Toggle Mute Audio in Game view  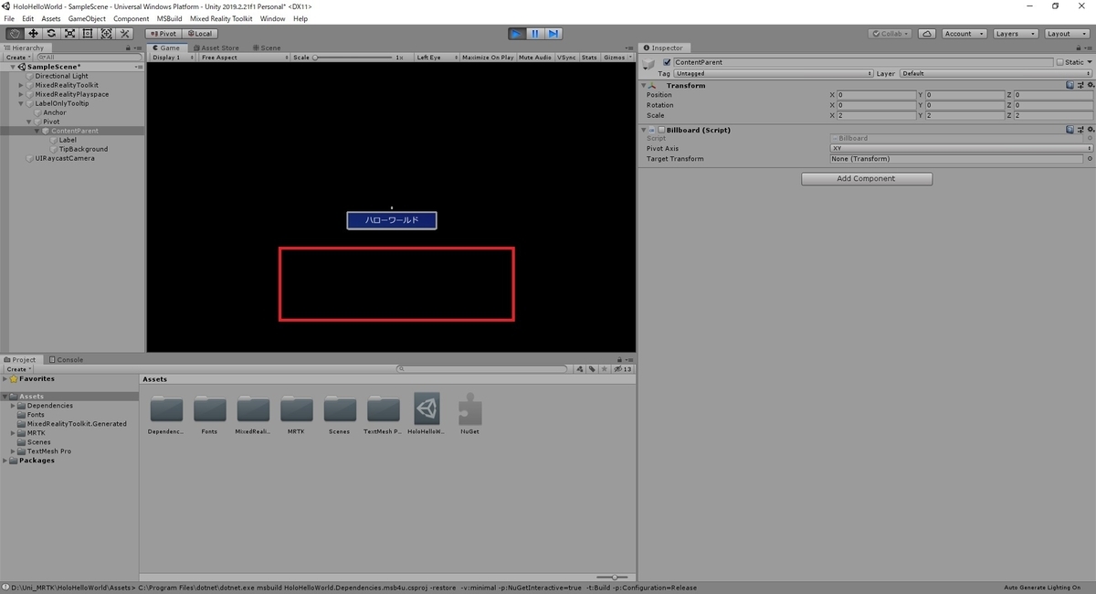[535, 58]
